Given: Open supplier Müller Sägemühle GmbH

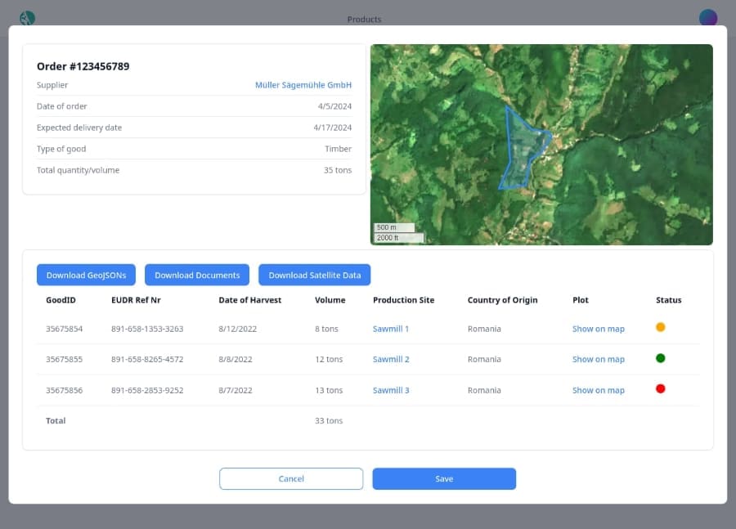Looking at the screenshot, I should click(303, 85).
